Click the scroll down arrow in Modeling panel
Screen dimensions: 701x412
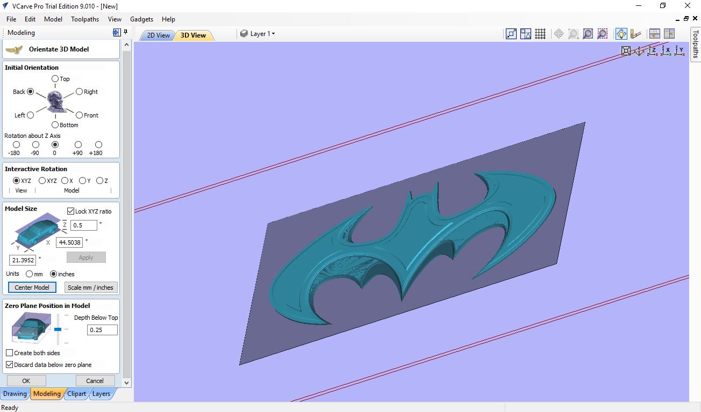point(127,383)
